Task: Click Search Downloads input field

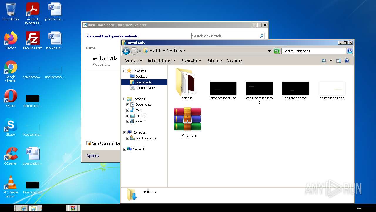Action: pyautogui.click(x=314, y=51)
